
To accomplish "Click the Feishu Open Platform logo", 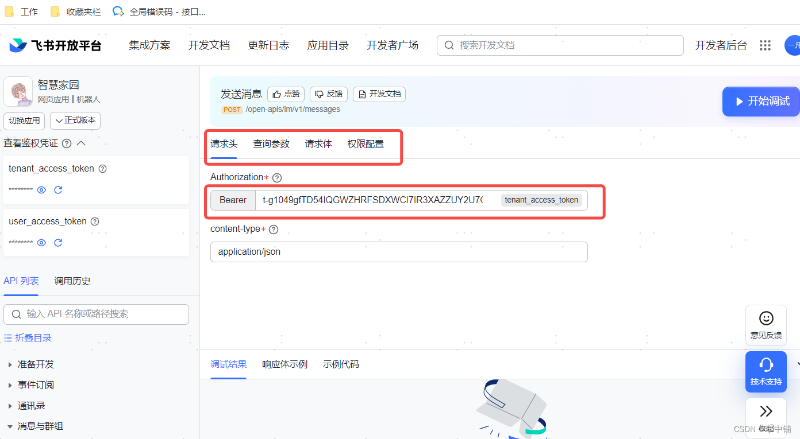I will coord(55,45).
